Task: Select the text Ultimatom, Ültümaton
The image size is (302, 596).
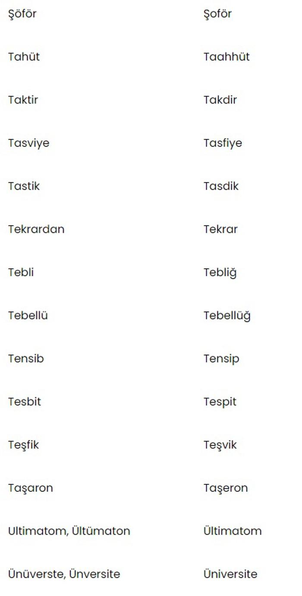Action: [x=69, y=531]
